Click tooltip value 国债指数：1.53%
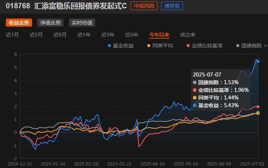This screenshot has width=268, height=168. (x=216, y=82)
